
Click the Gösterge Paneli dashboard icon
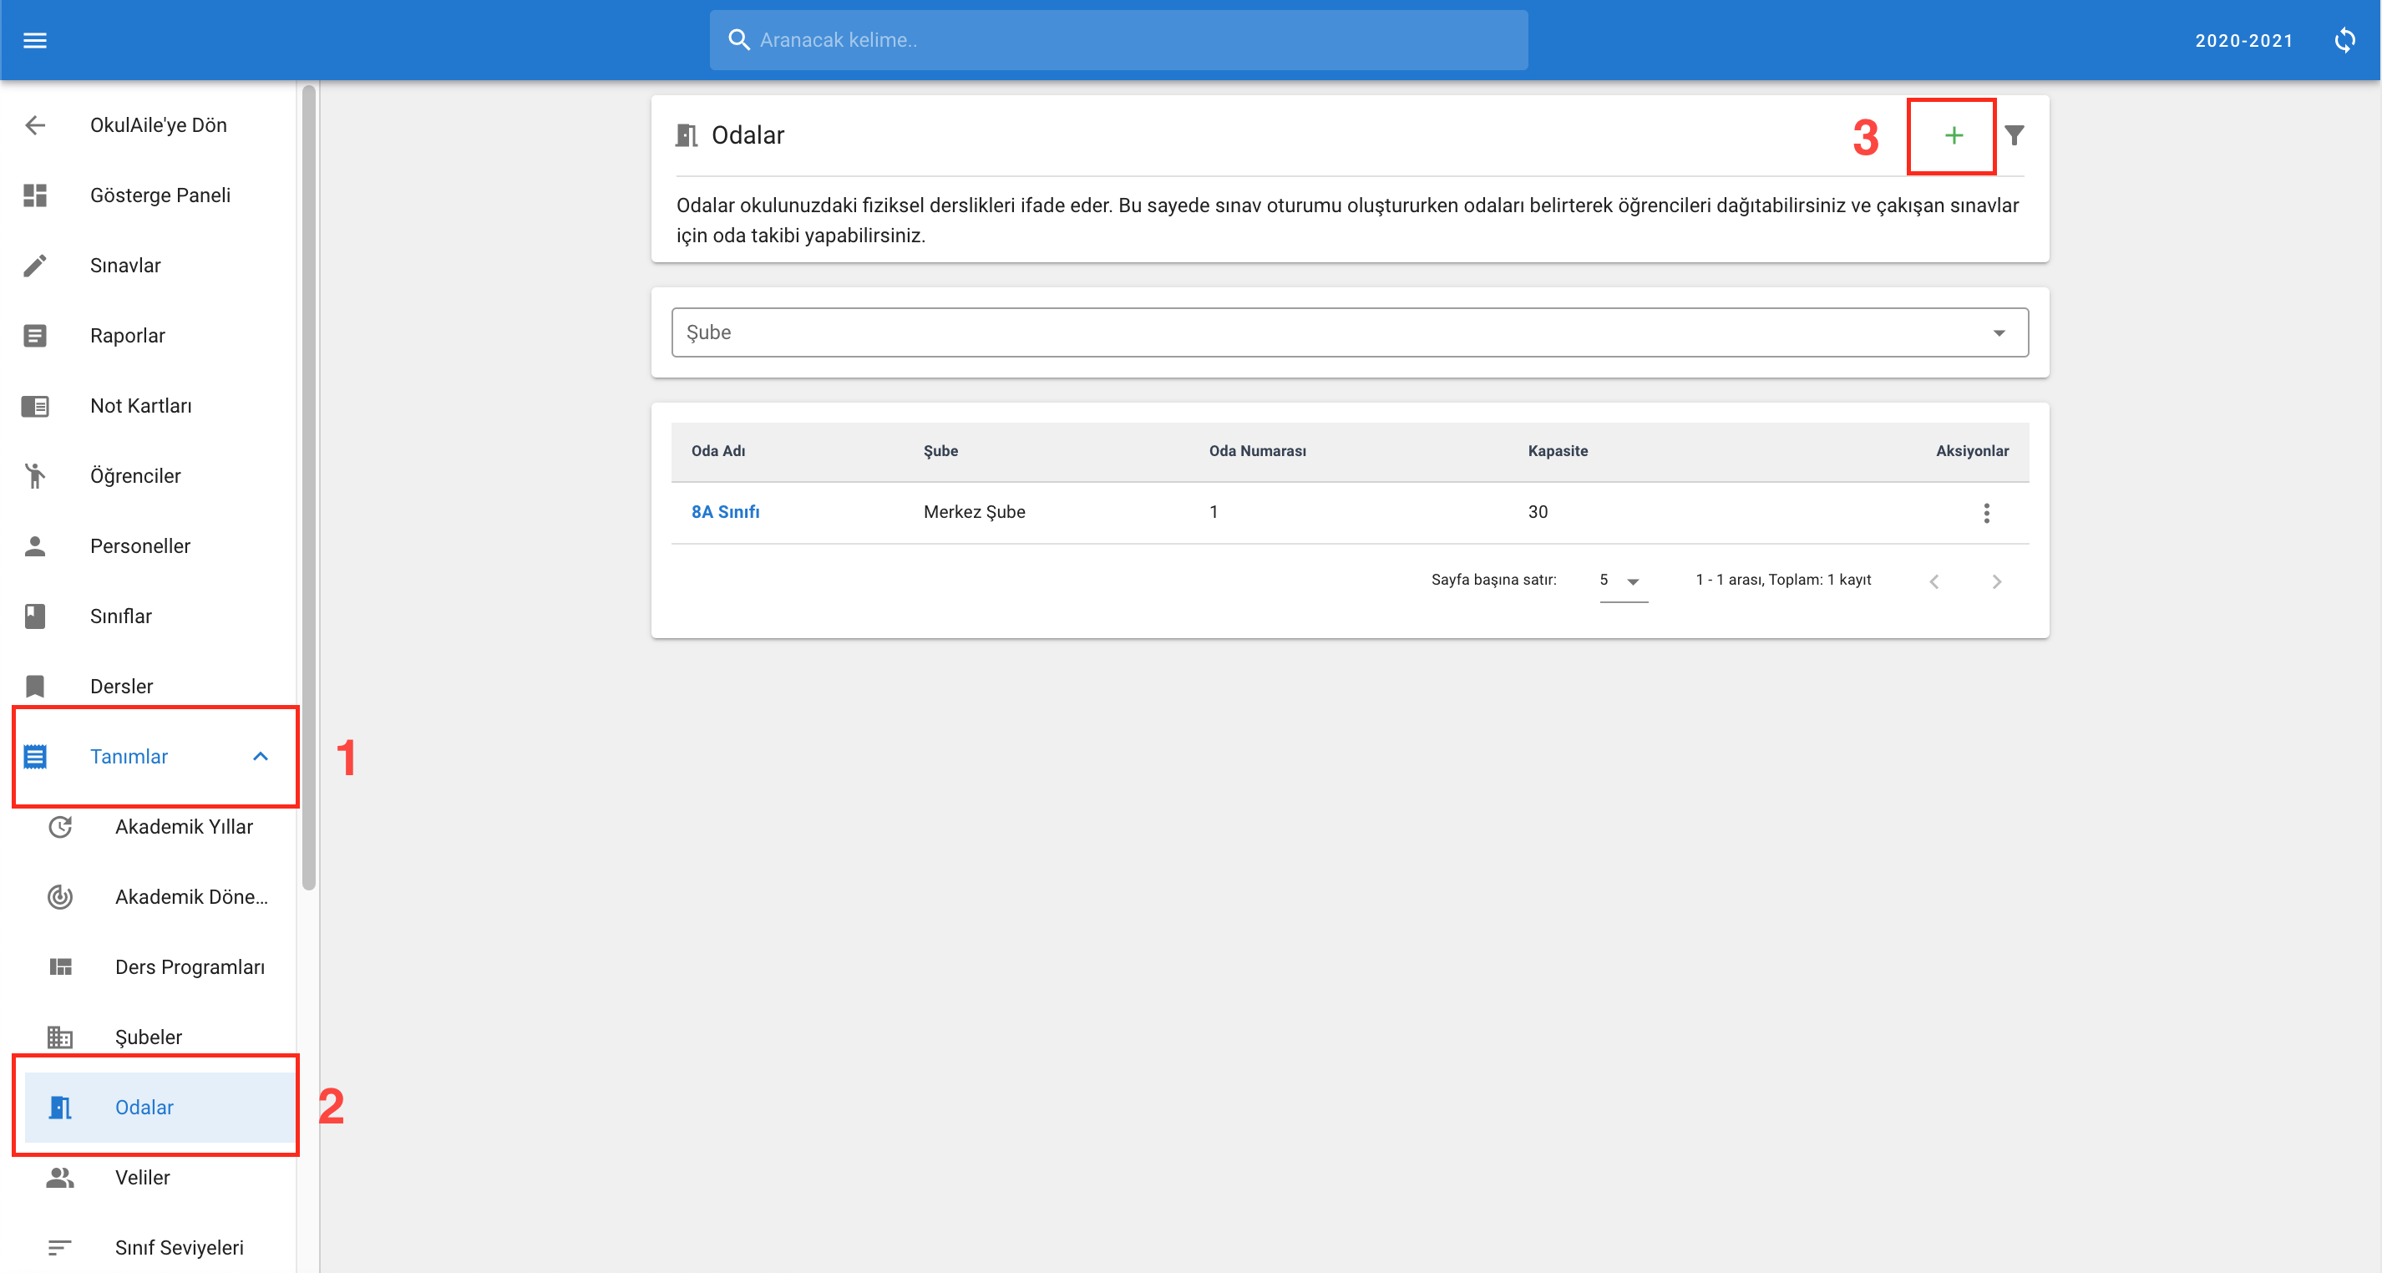click(35, 195)
